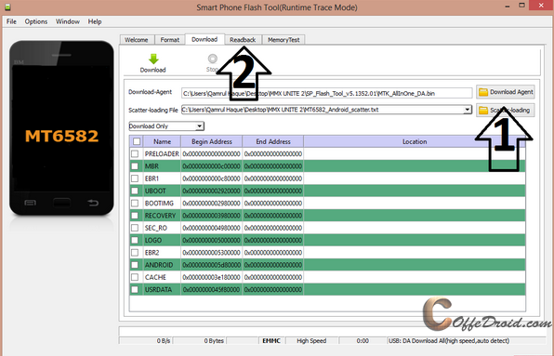Check the MBR partition checkbox
Image resolution: width=554 pixels, height=356 pixels.
pyautogui.click(x=135, y=166)
